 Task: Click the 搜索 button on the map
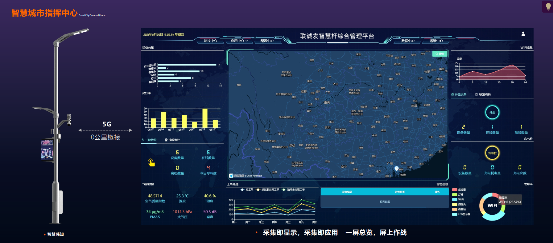coord(440,54)
